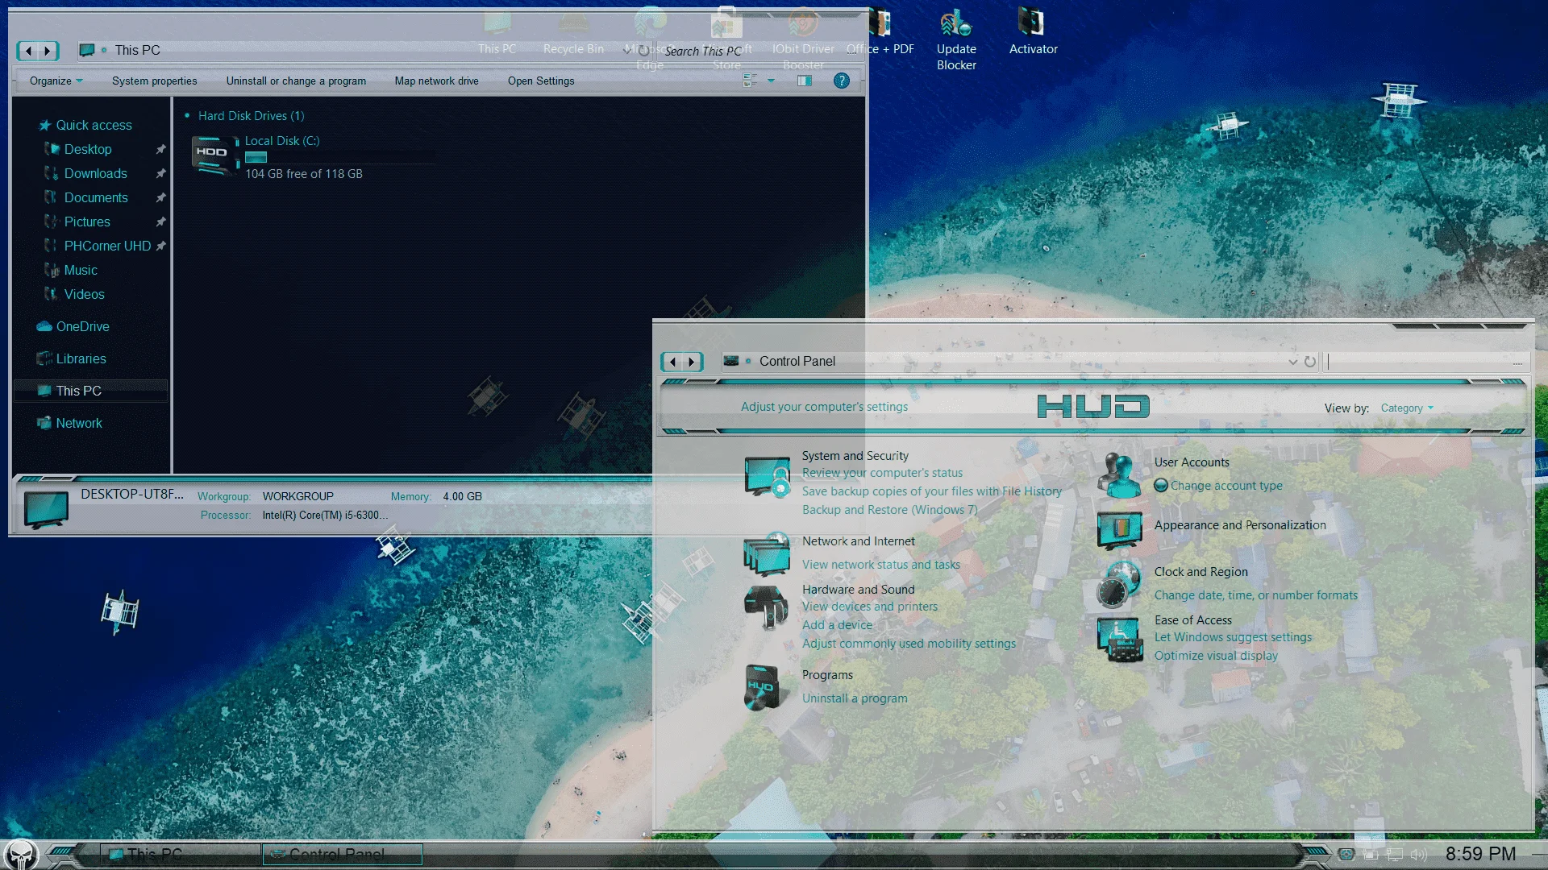Click the User Accounts icon
Image resolution: width=1548 pixels, height=870 pixels.
[1119, 474]
